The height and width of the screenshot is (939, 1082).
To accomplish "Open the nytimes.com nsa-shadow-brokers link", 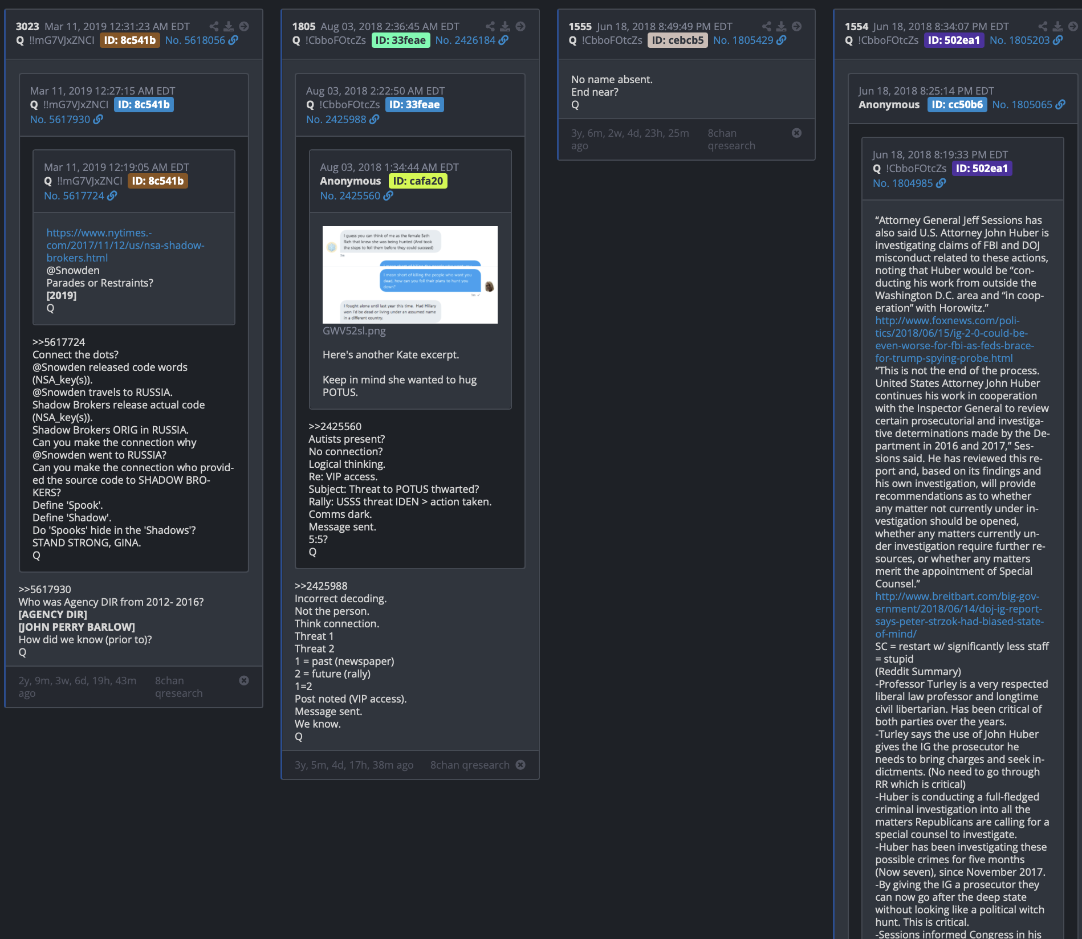I will [125, 246].
